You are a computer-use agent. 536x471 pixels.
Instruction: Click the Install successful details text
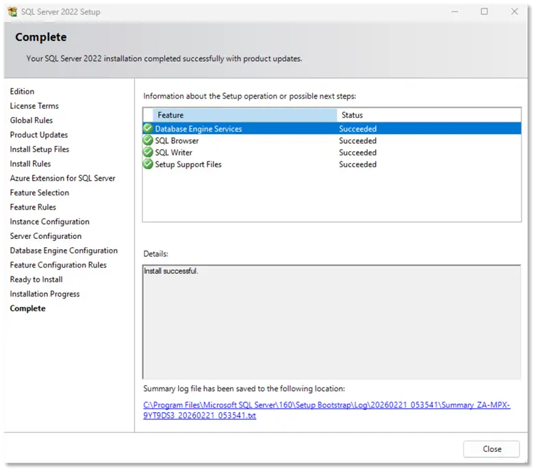click(171, 271)
